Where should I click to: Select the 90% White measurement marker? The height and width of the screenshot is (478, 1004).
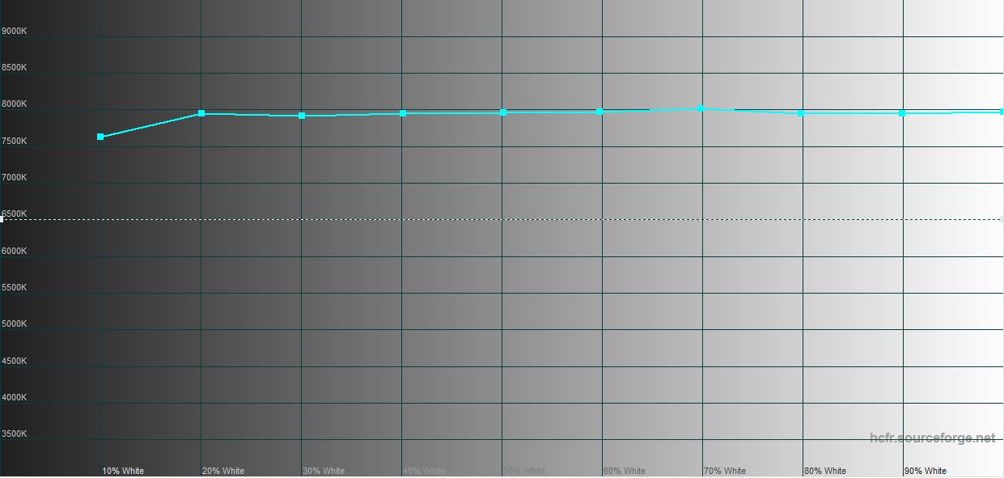902,113
